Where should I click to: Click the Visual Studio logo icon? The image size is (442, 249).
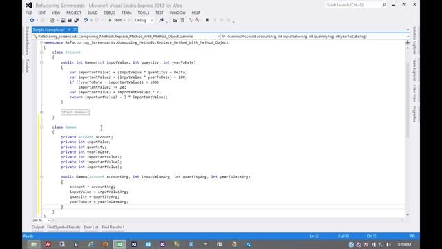pyautogui.click(x=29, y=5)
